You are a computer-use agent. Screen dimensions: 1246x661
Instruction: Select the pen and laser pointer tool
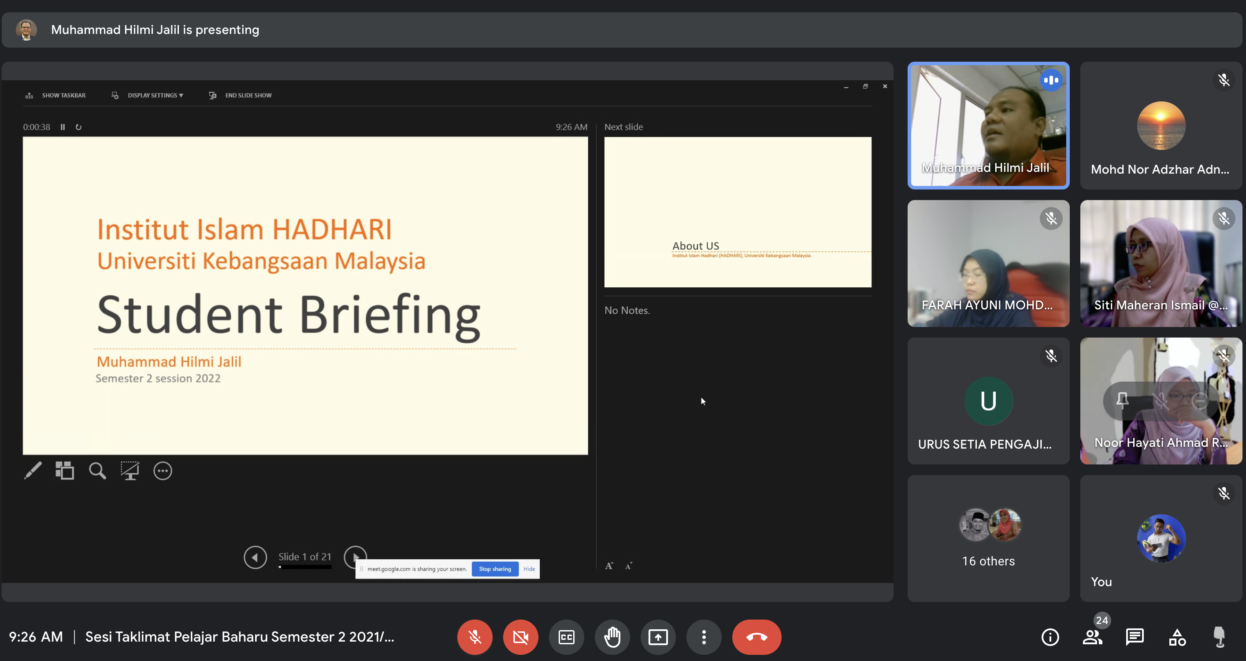tap(33, 470)
